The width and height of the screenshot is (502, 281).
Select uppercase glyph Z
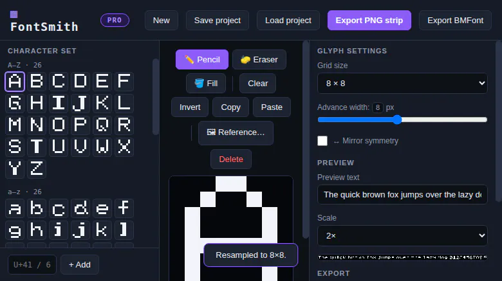37,168
